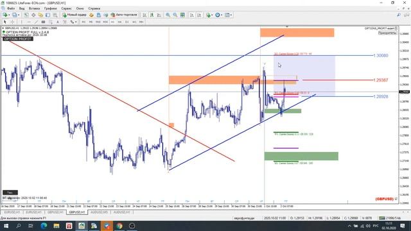Select the Fibonacci retracement tool
The image size is (411, 231).
pos(51,22)
